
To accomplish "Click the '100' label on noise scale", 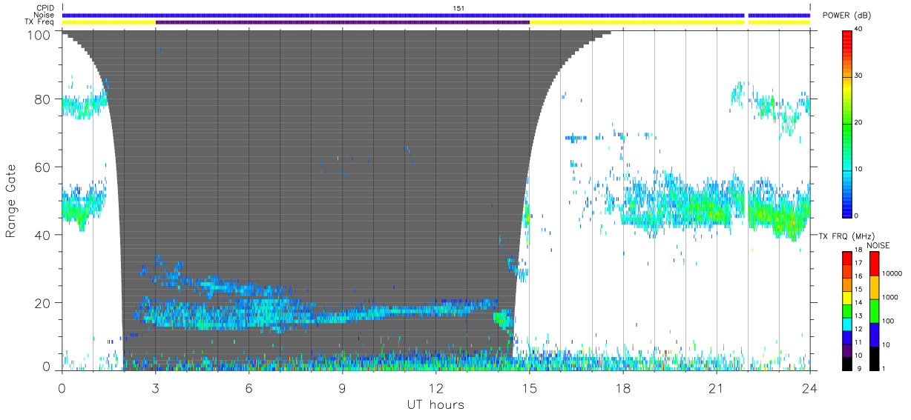I will [x=889, y=321].
